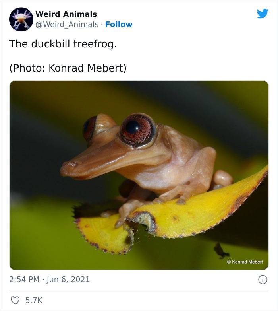
Task: Click the duckbill treefrog tweet text
Action: click(63, 44)
